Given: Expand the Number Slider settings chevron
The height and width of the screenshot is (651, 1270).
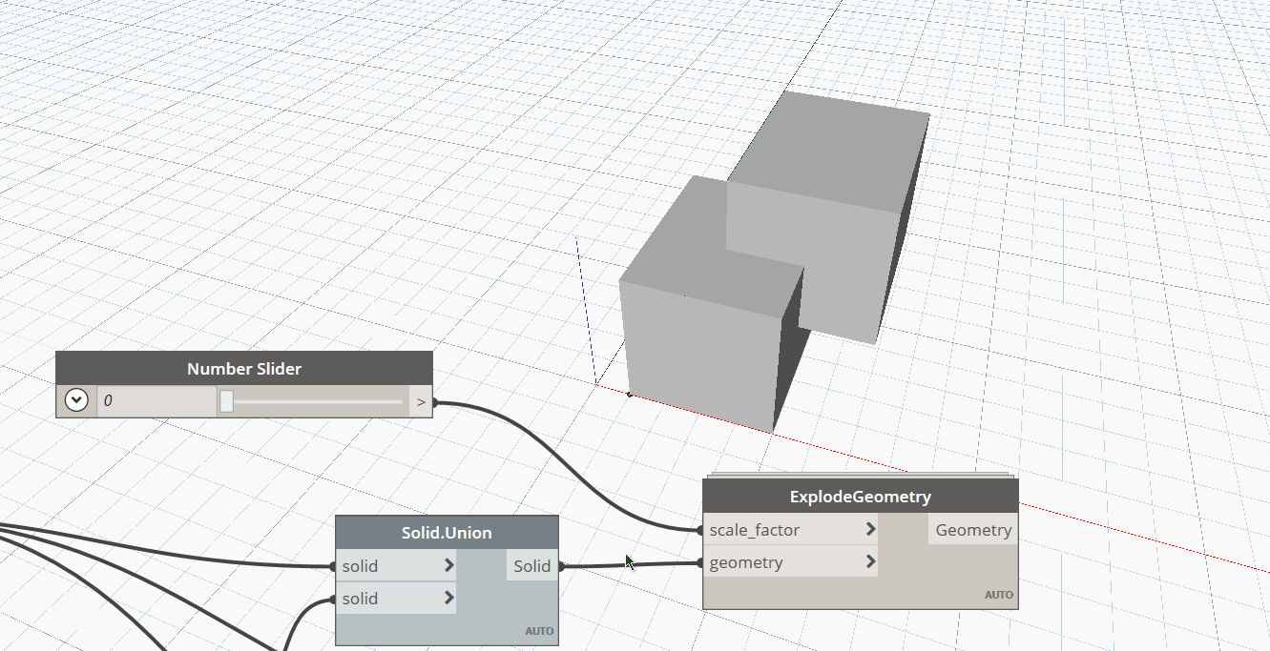Looking at the screenshot, I should pos(76,401).
